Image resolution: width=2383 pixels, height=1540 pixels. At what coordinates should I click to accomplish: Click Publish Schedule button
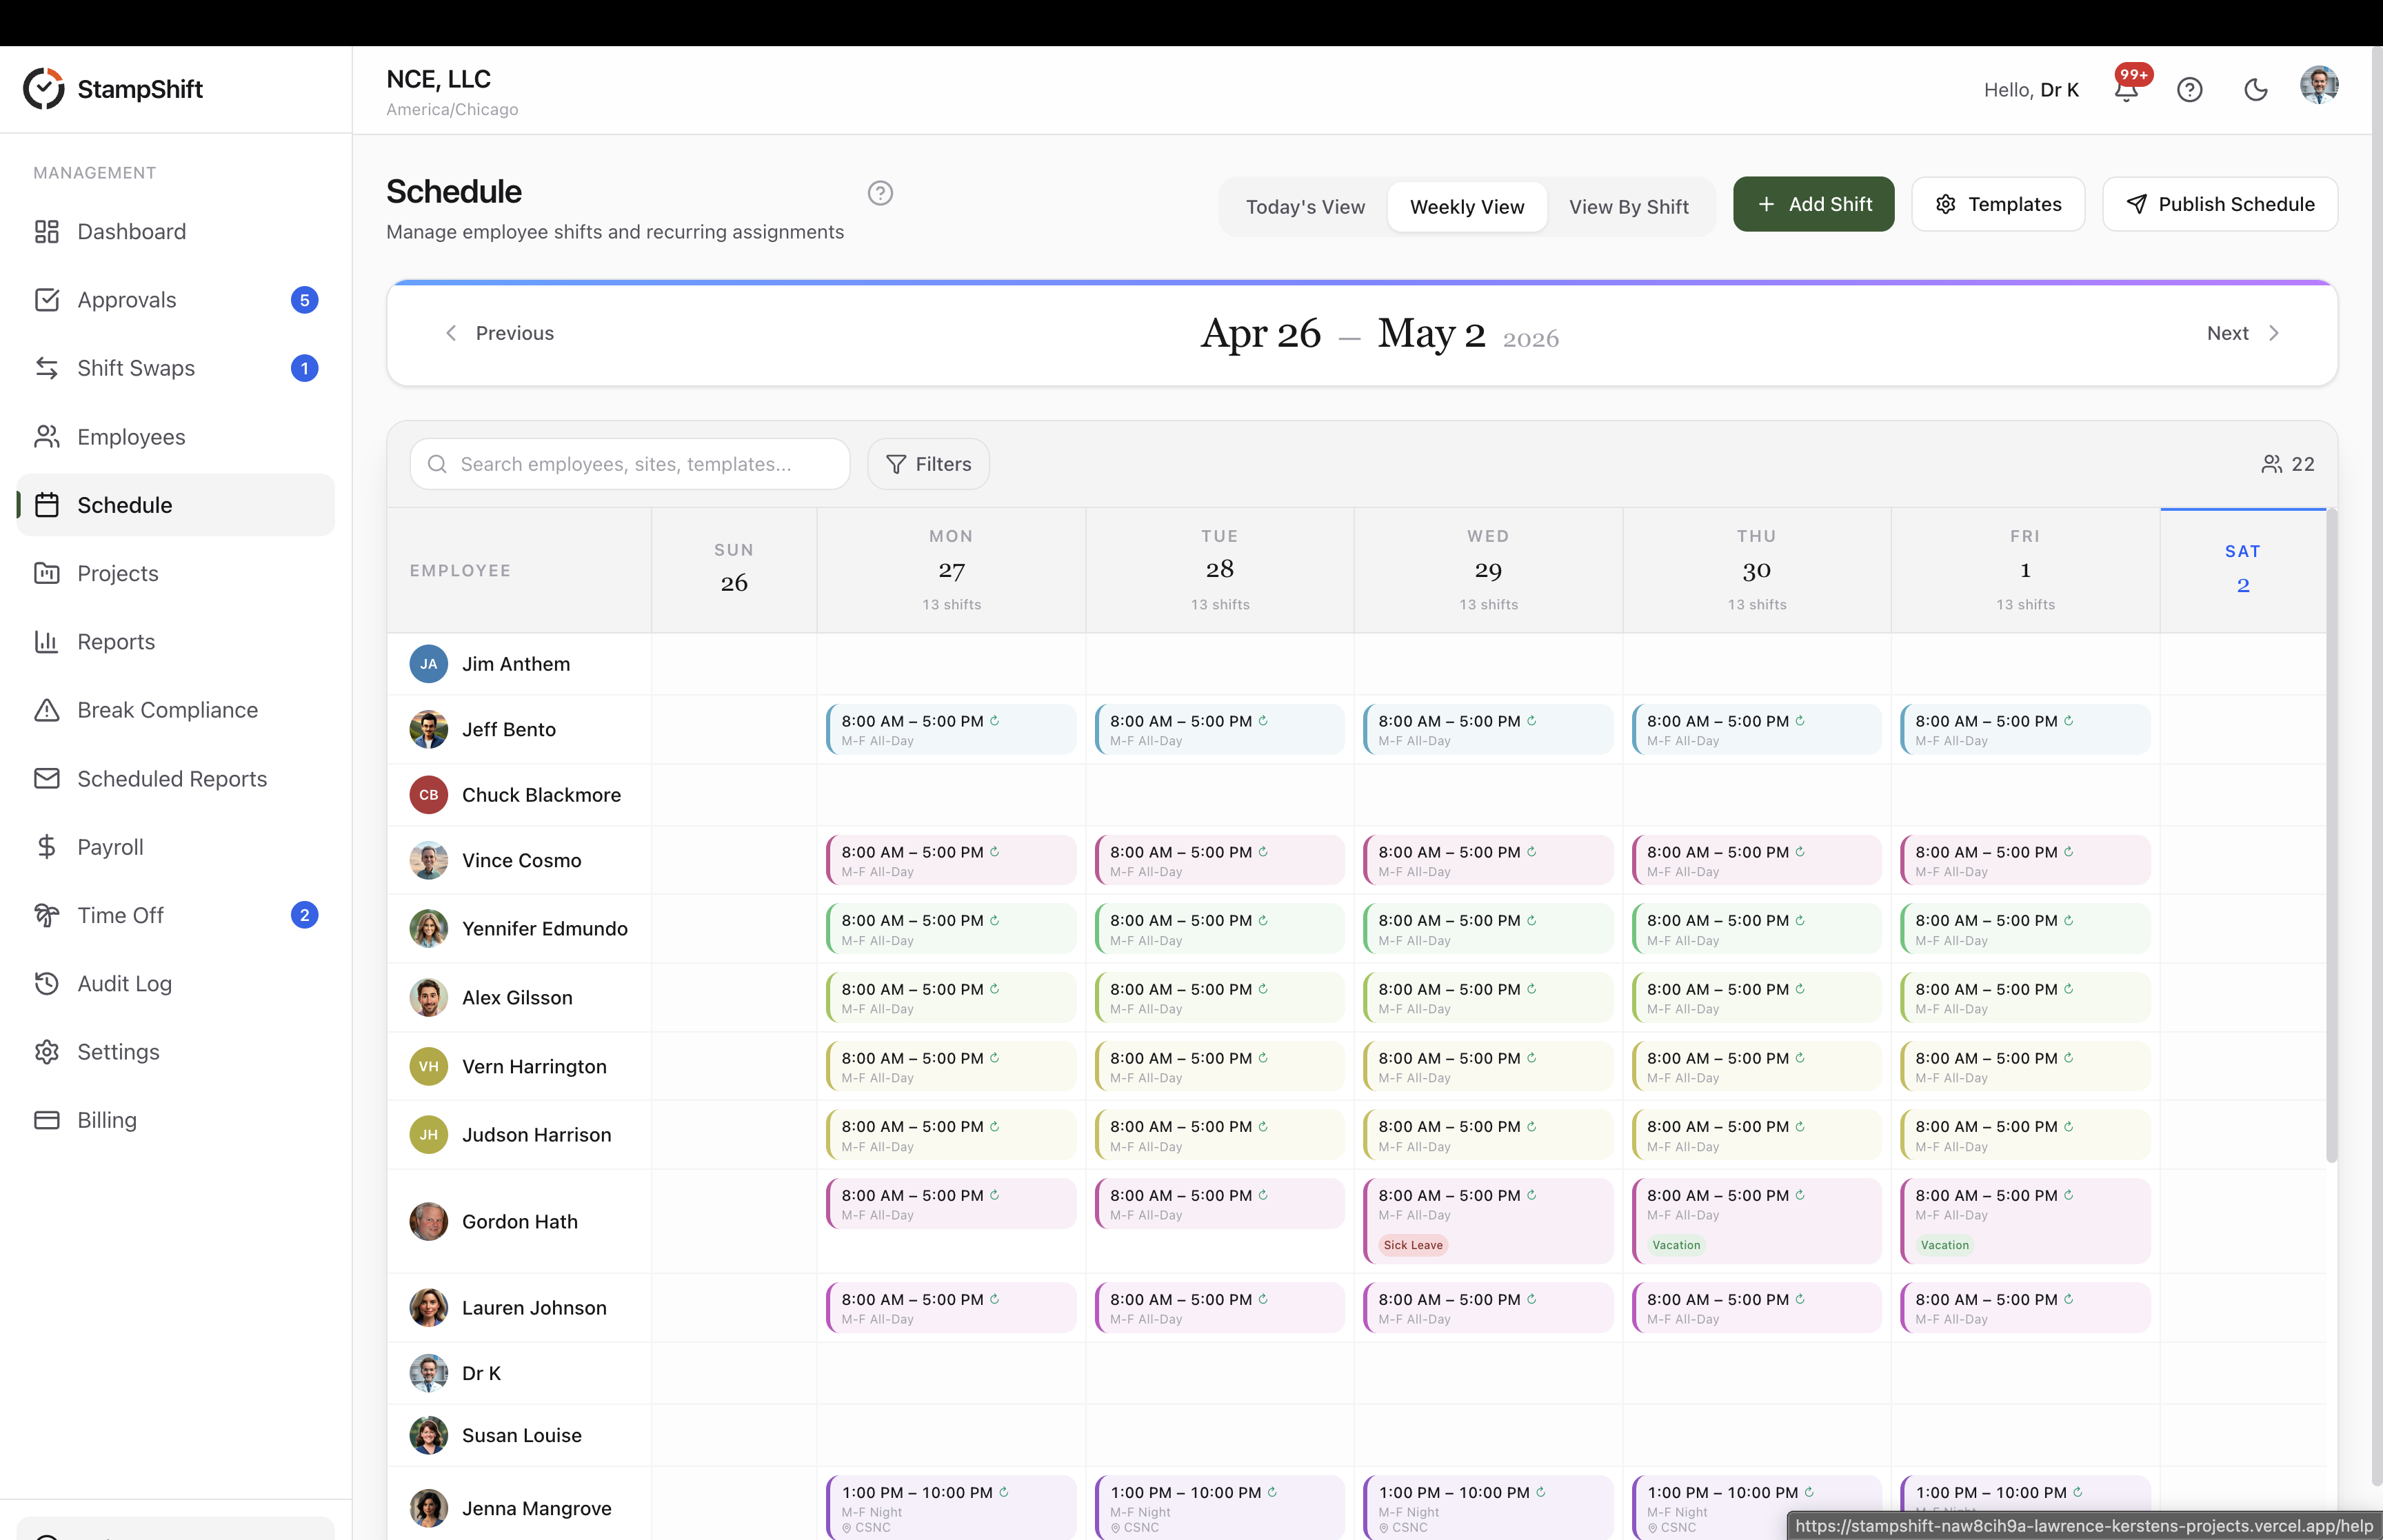[x=2220, y=204]
